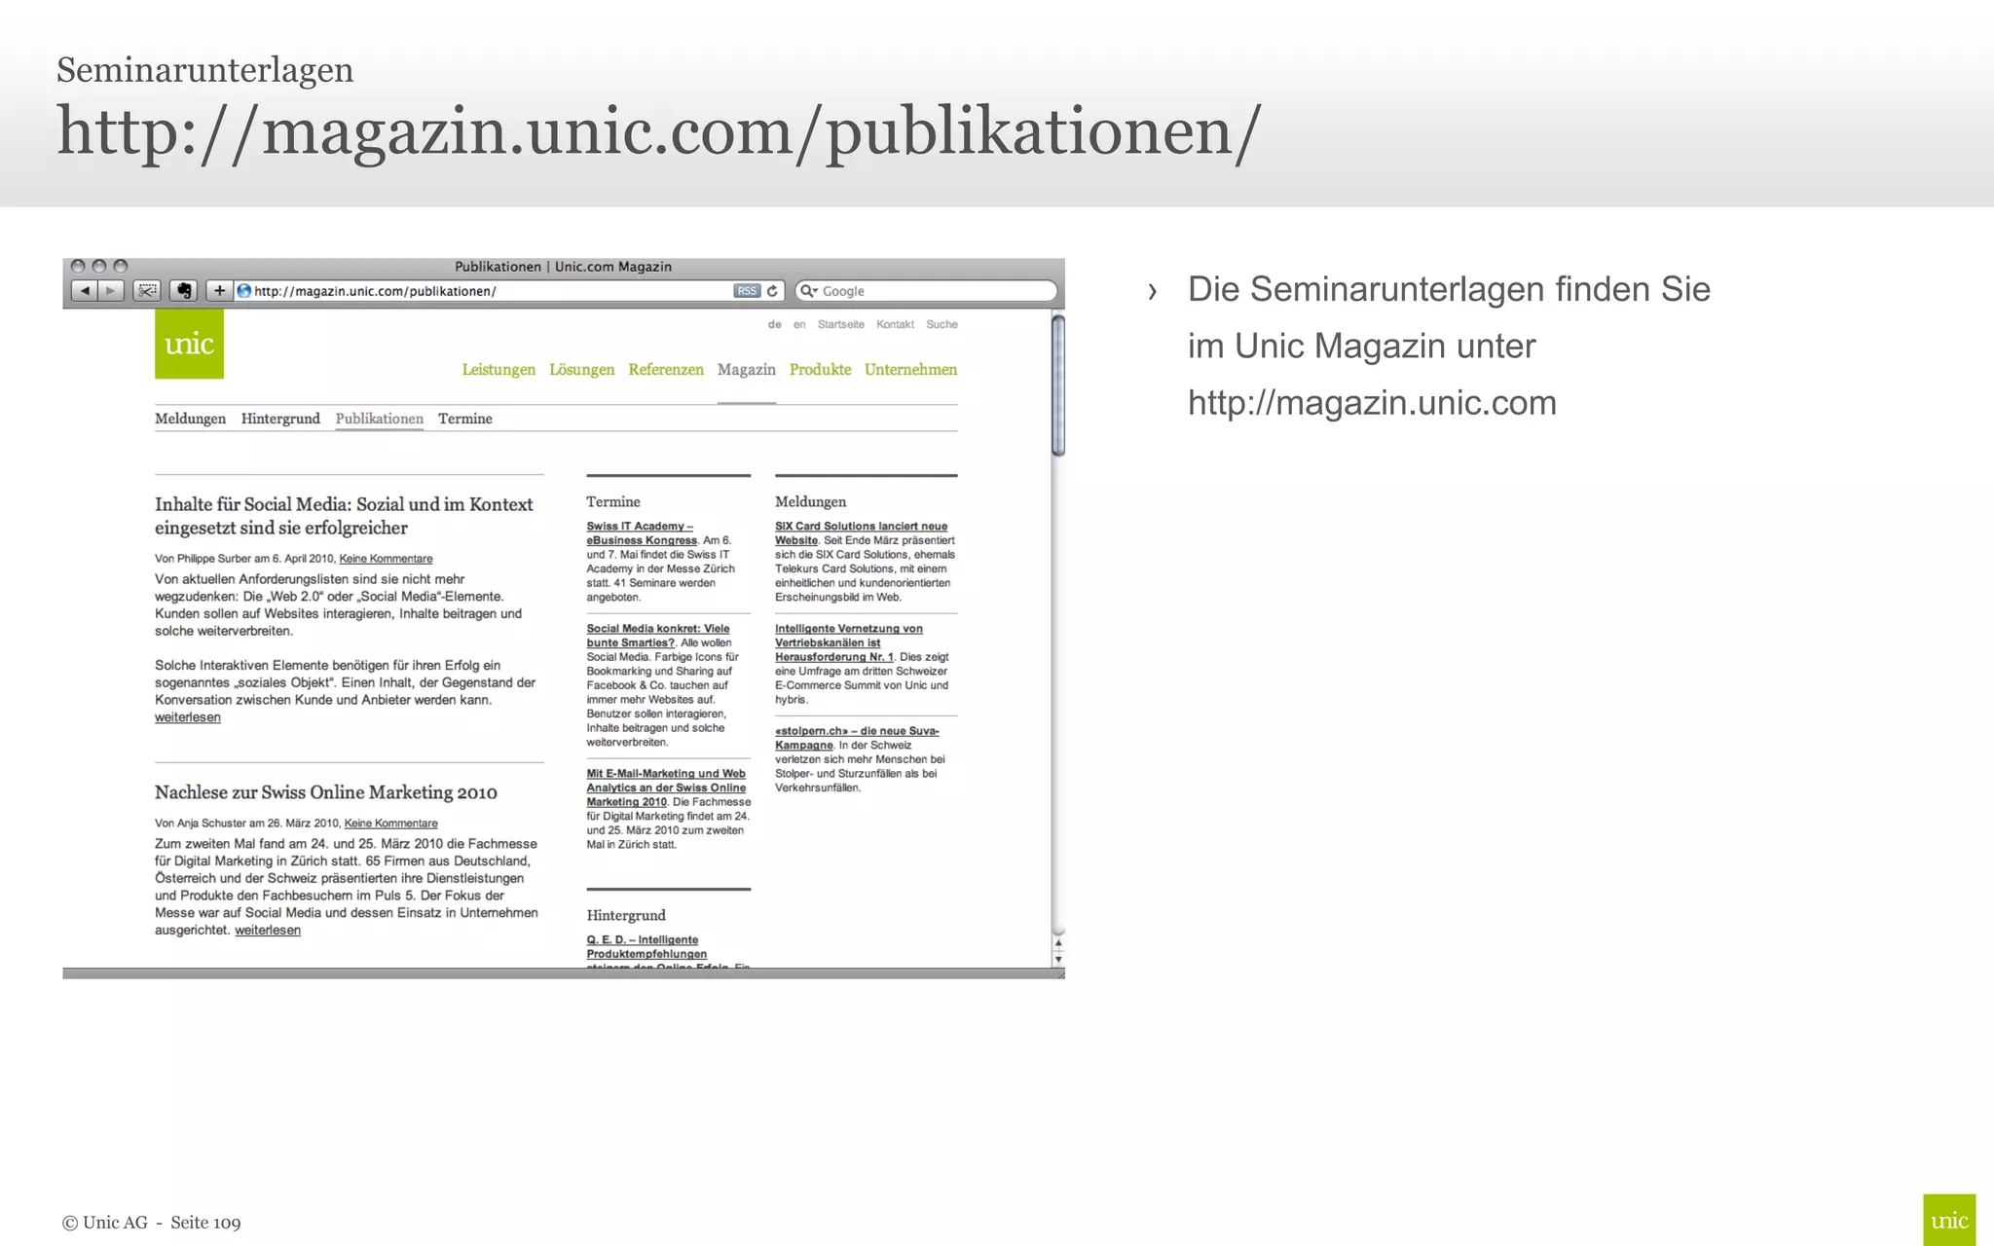Click the Google search field
Viewport: 1994px width, 1246px height.
coord(926,291)
